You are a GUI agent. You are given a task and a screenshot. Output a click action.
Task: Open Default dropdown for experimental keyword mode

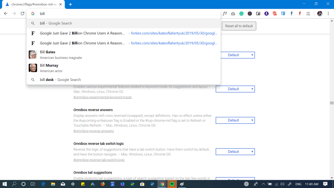235,89
